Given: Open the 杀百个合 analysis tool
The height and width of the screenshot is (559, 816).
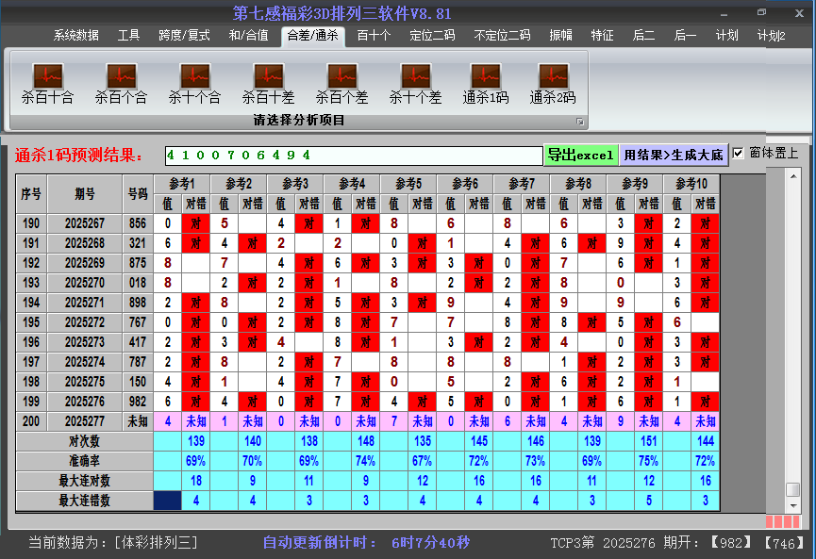Looking at the screenshot, I should coord(121,74).
